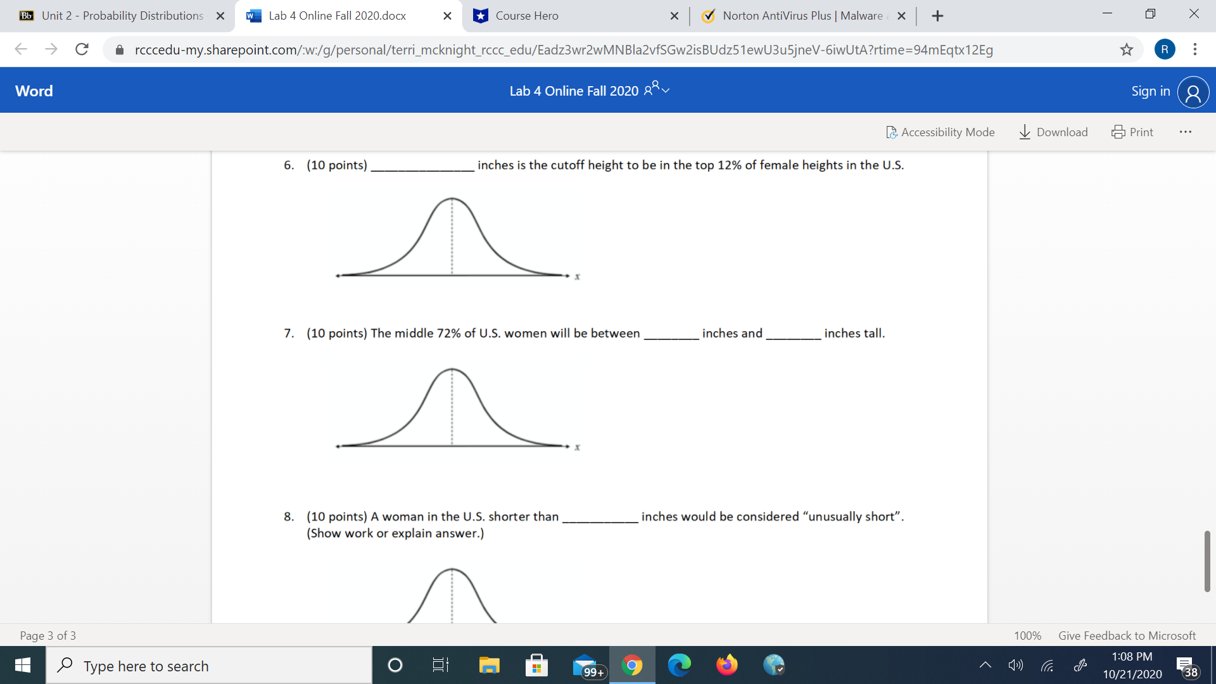Launch Firefox from the taskbar
The height and width of the screenshot is (684, 1216).
(x=727, y=665)
